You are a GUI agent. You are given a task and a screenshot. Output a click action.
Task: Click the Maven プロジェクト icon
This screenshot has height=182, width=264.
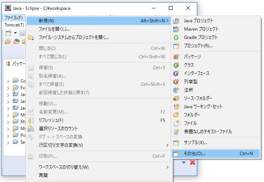click(x=176, y=29)
